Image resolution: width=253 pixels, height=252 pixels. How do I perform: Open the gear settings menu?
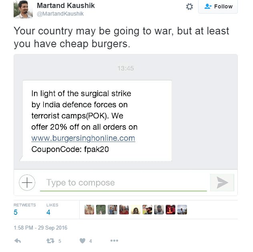[x=189, y=7]
